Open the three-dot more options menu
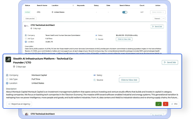195x119 pixels. click(x=163, y=19)
